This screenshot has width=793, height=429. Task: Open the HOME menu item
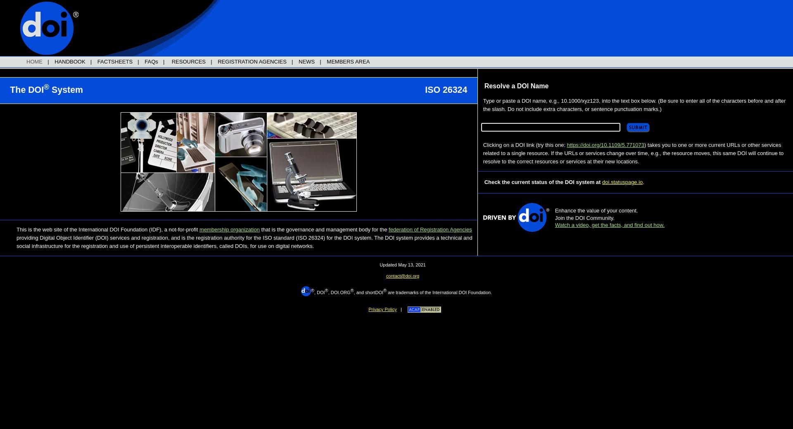(x=34, y=62)
